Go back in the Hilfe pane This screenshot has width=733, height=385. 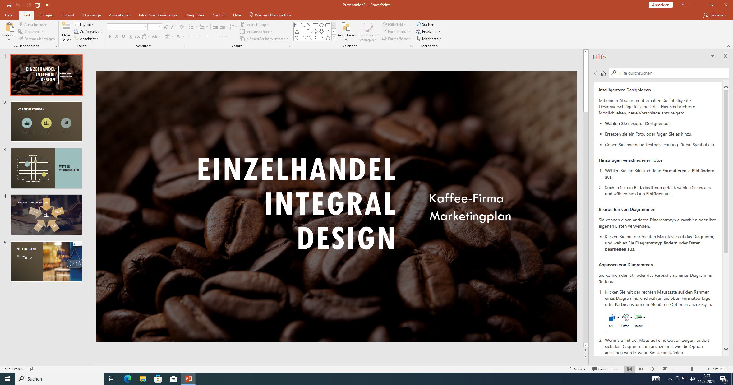[x=596, y=73]
